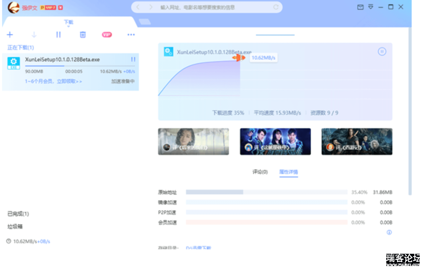This screenshot has height=269, width=423.
Task: Open the 垃圾箱 recycle bin section
Action: point(15,227)
